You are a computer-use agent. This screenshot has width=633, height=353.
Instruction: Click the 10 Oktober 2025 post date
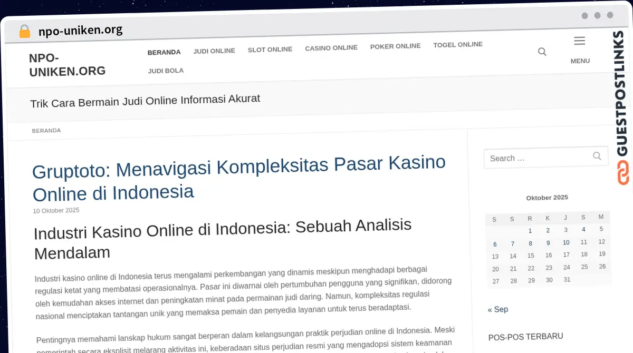click(x=56, y=210)
